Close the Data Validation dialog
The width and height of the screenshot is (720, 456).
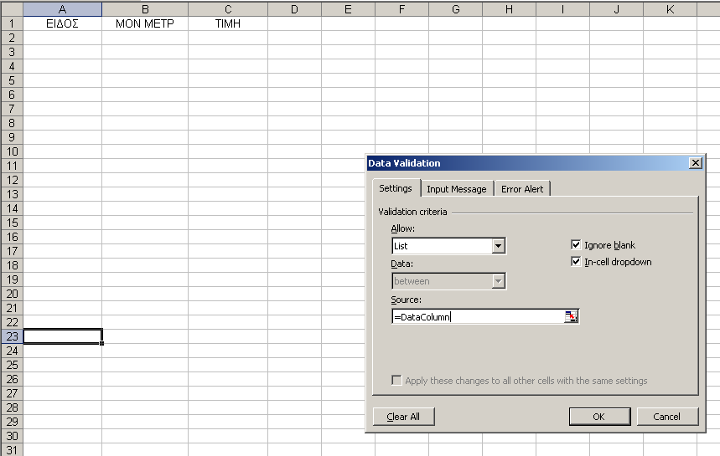(x=694, y=163)
